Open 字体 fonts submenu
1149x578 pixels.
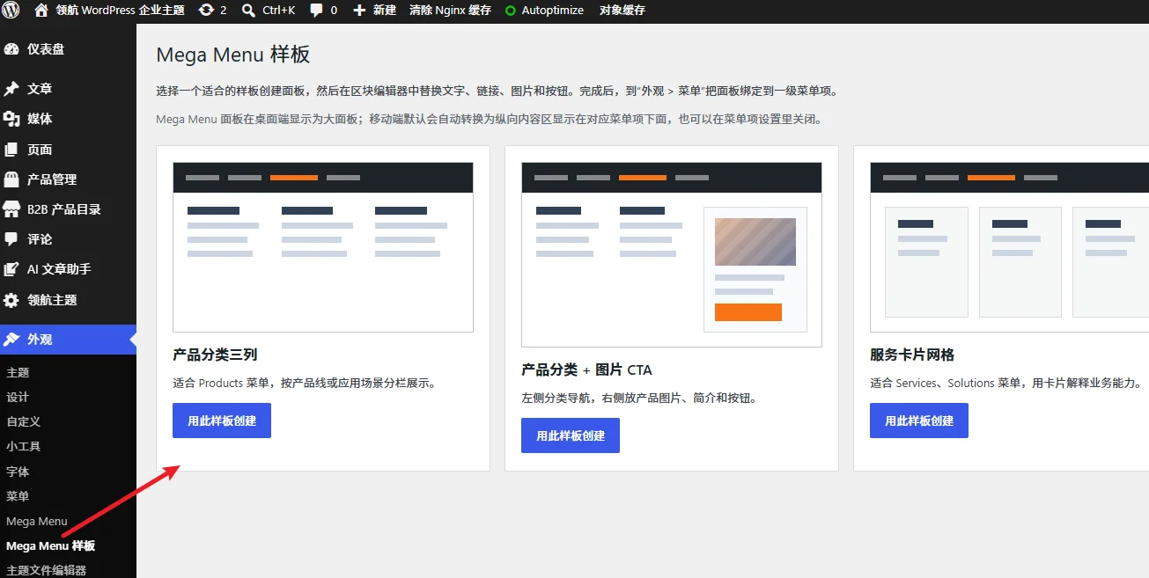point(18,472)
